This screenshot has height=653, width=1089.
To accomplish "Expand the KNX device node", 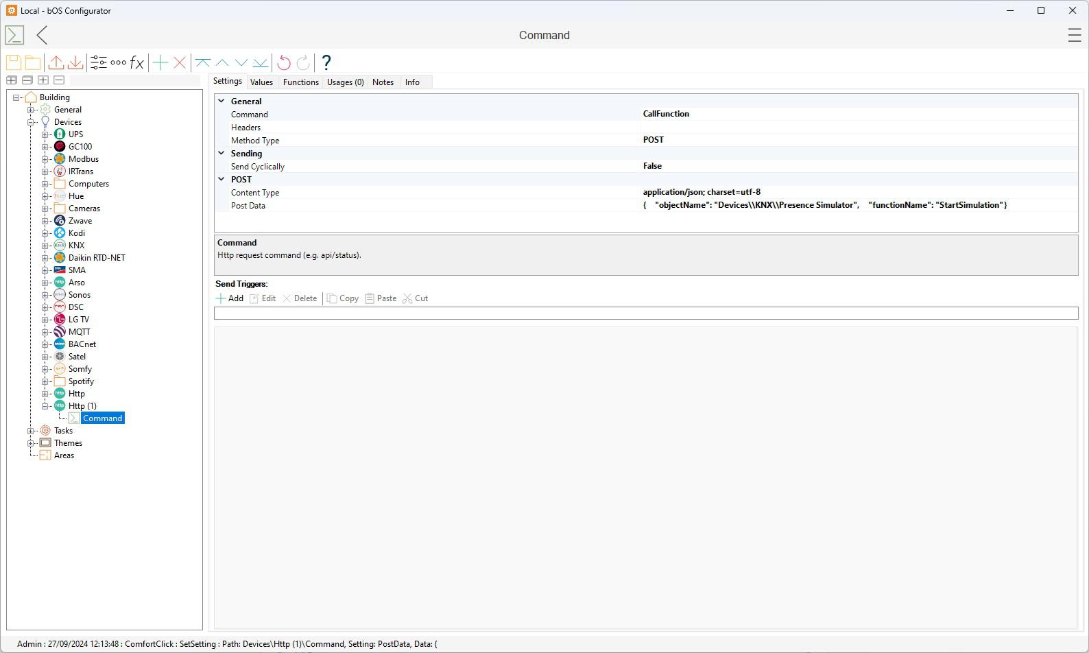I will pos(45,246).
